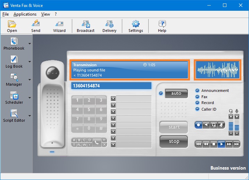Screen dimensions: 249x180
Task: Click the speaker icon button
Action: [206, 125]
